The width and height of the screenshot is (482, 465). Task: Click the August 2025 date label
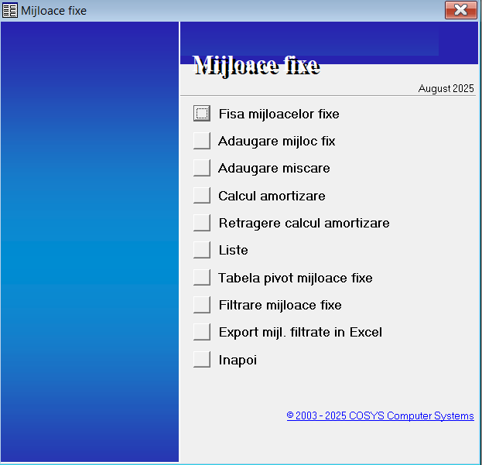[x=446, y=89]
